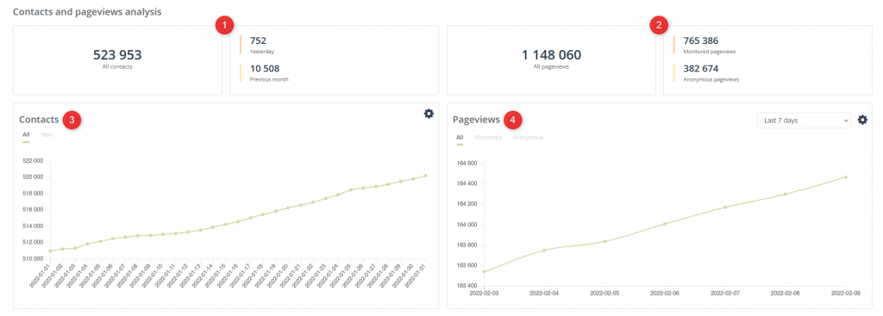The image size is (883, 316).
Task: Click the 2022-02-09 point on Pageviews chart
Action: coord(846,177)
